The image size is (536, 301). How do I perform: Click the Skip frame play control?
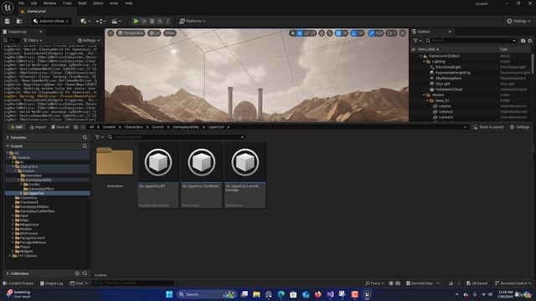click(144, 21)
